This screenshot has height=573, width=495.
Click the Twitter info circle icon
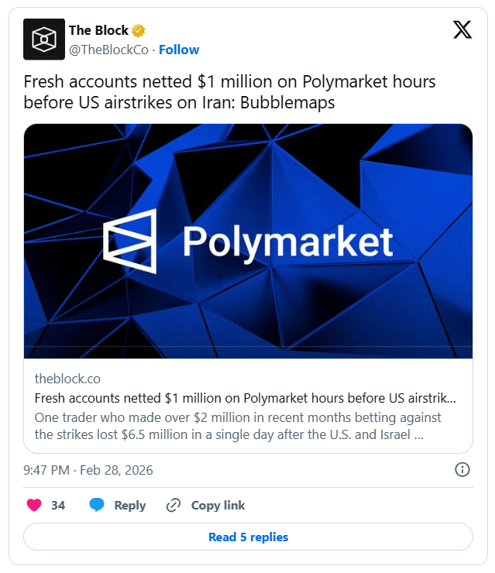[462, 469]
